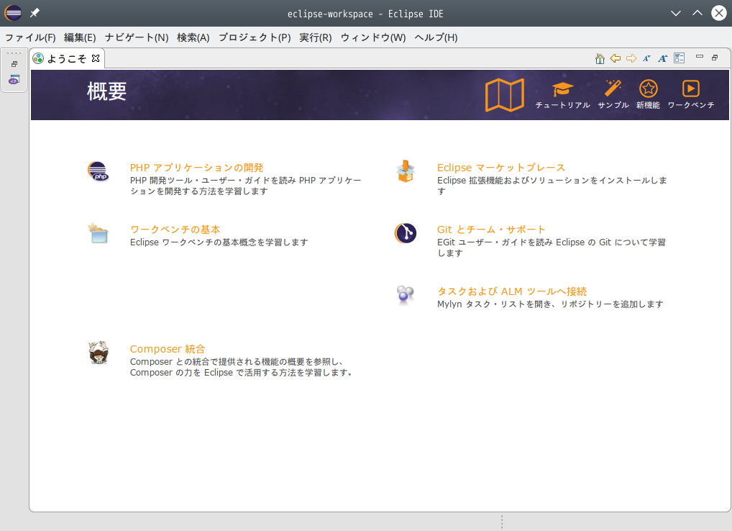Toggle the pin icon in title bar
The image size is (732, 531).
(x=35, y=13)
